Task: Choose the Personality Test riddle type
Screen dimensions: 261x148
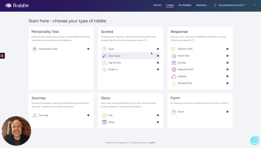Action: click(x=48, y=49)
